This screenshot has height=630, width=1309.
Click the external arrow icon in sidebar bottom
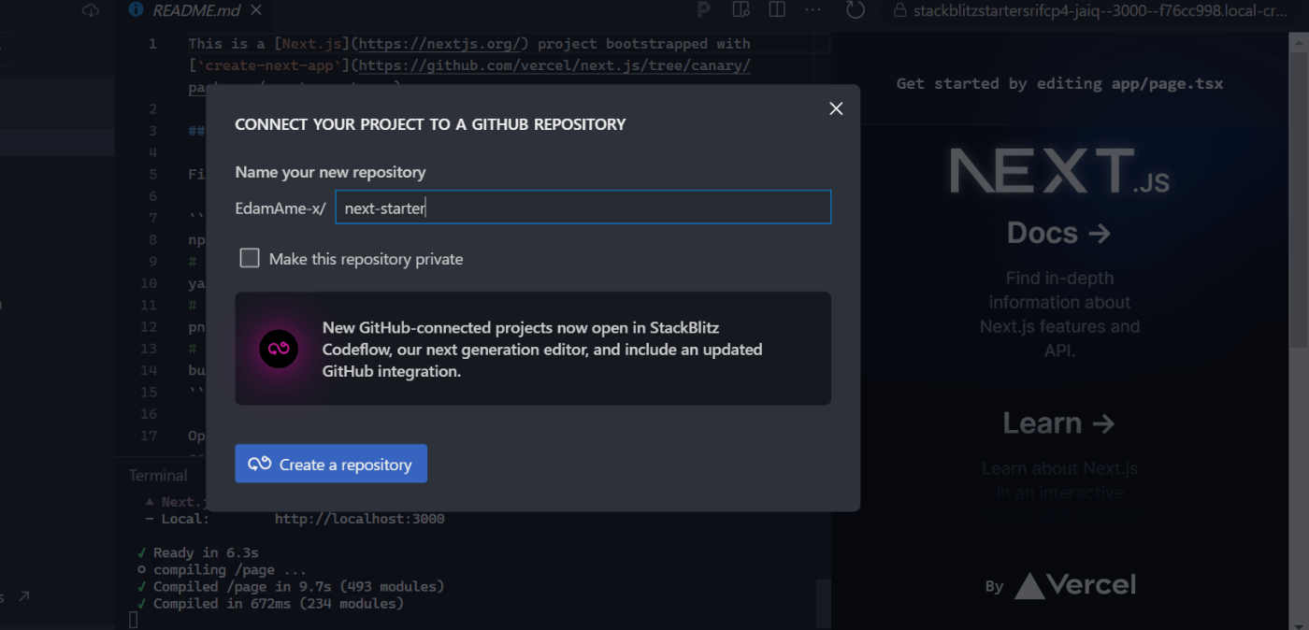click(23, 596)
